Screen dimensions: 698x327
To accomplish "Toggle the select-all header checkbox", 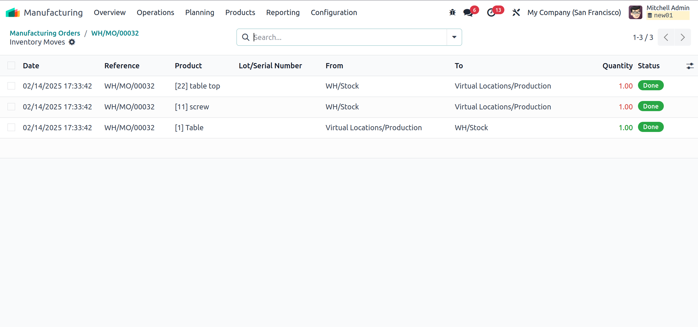I will tap(11, 66).
